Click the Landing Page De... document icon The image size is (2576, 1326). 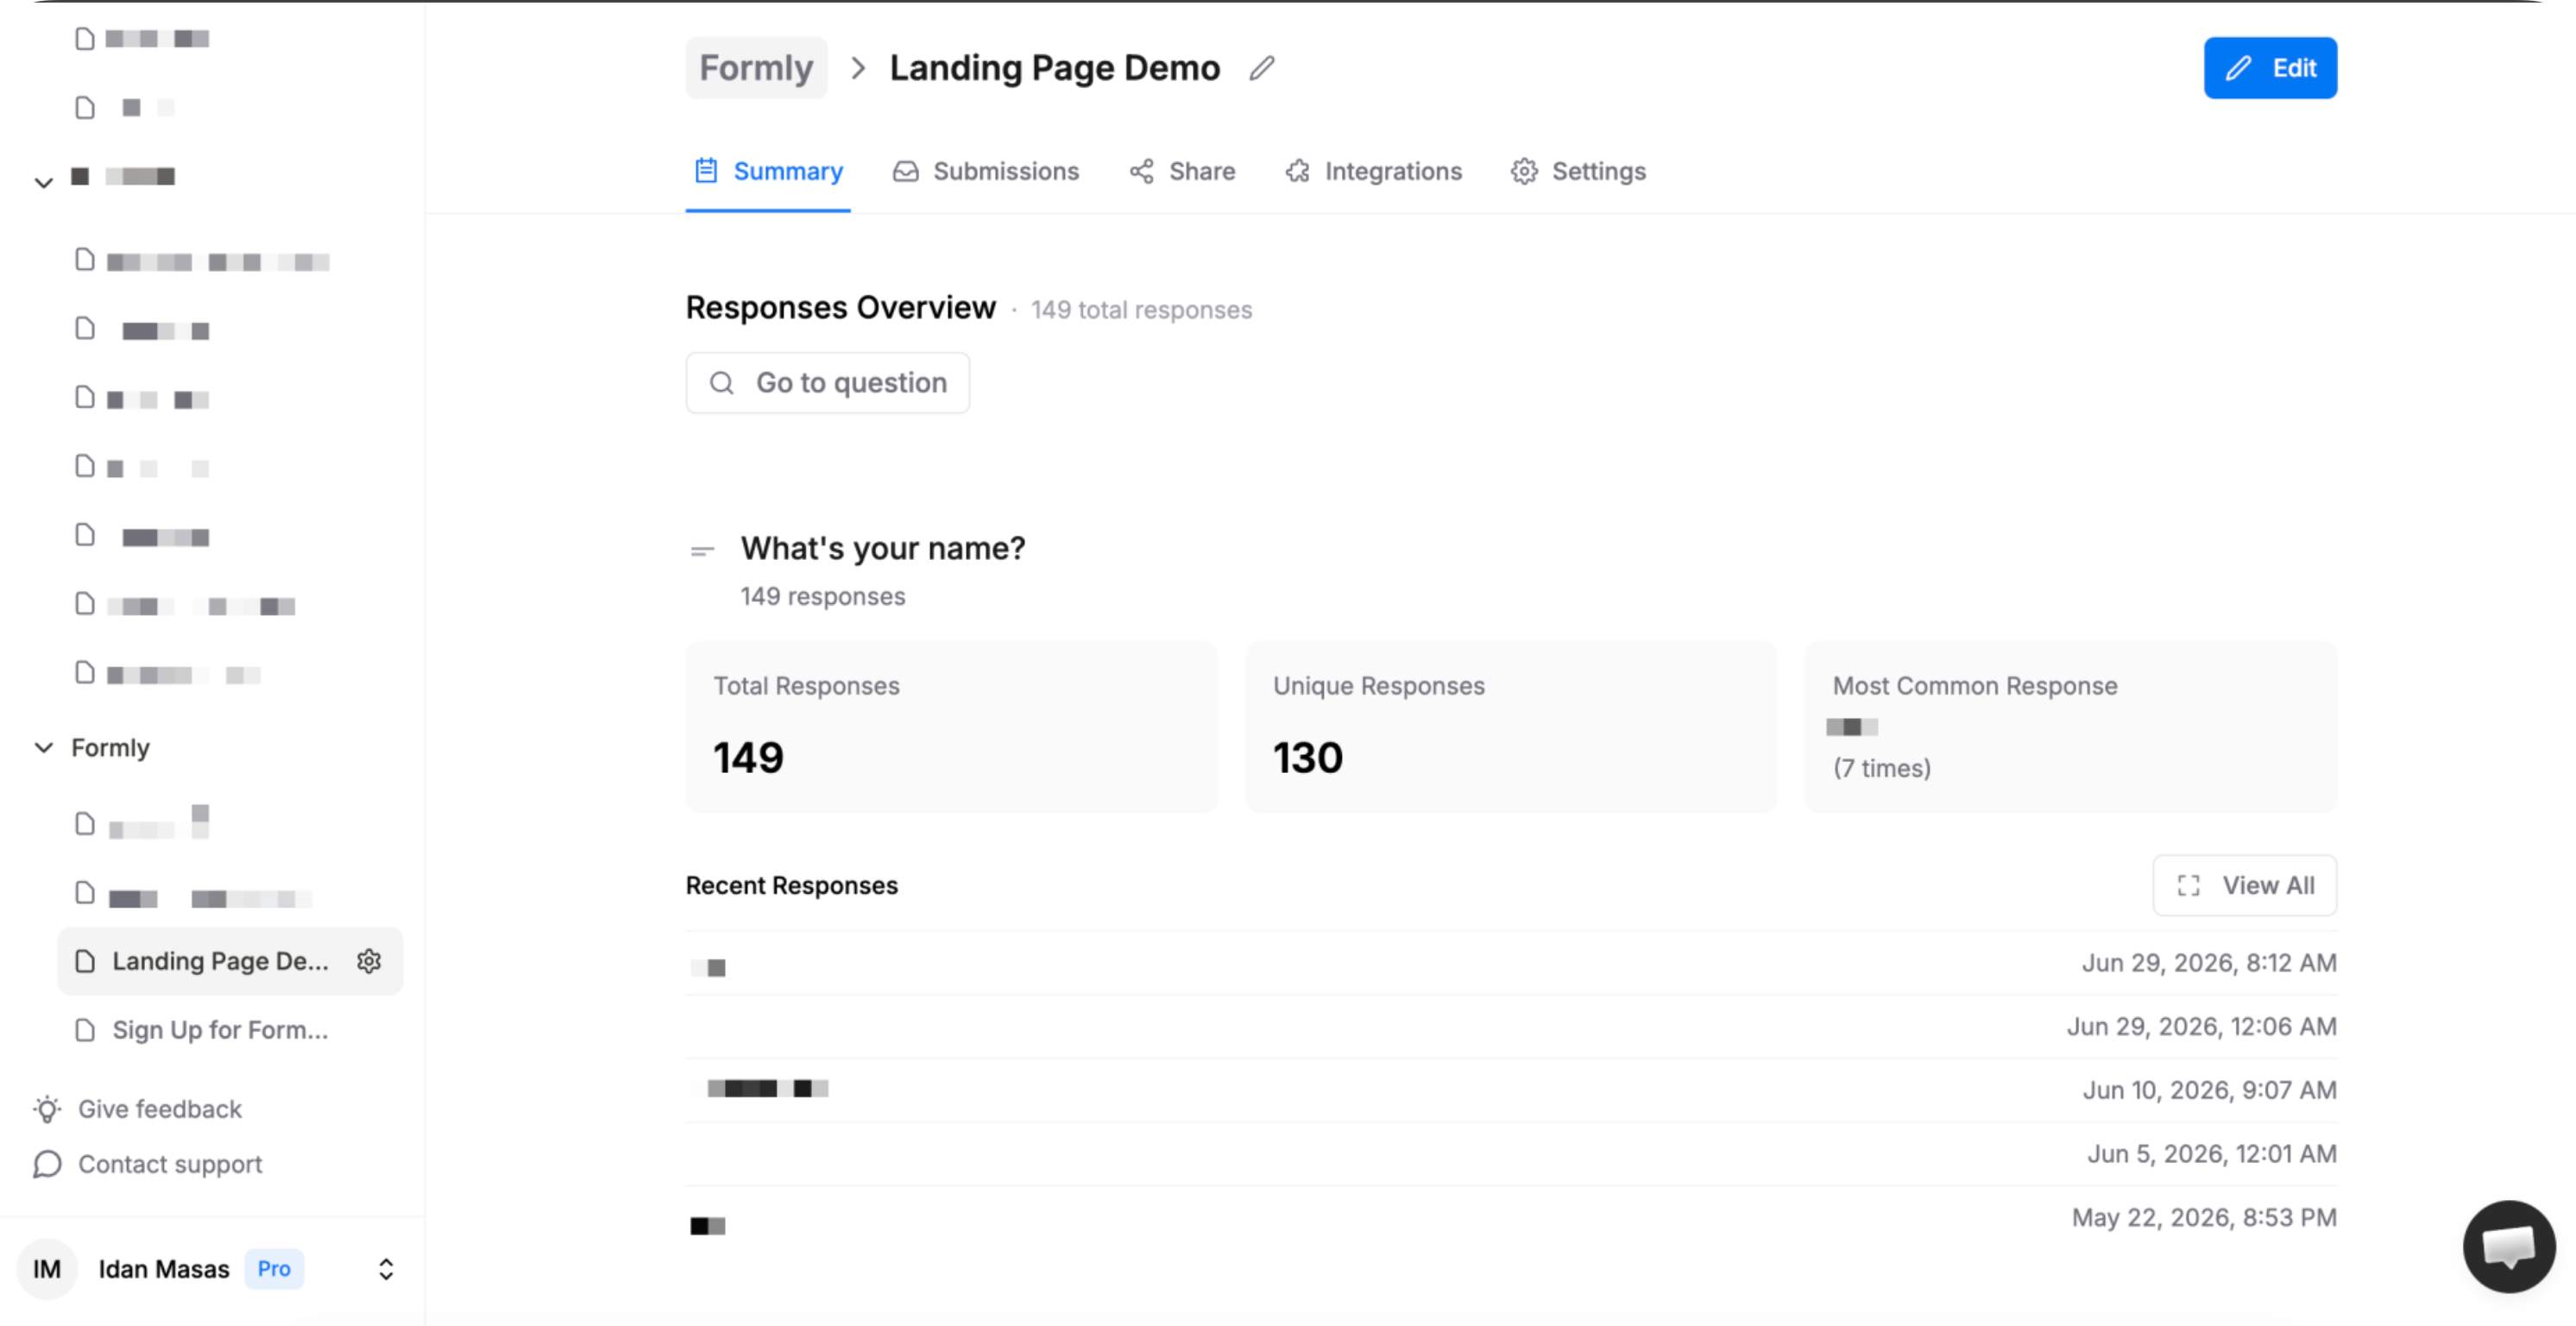click(85, 961)
